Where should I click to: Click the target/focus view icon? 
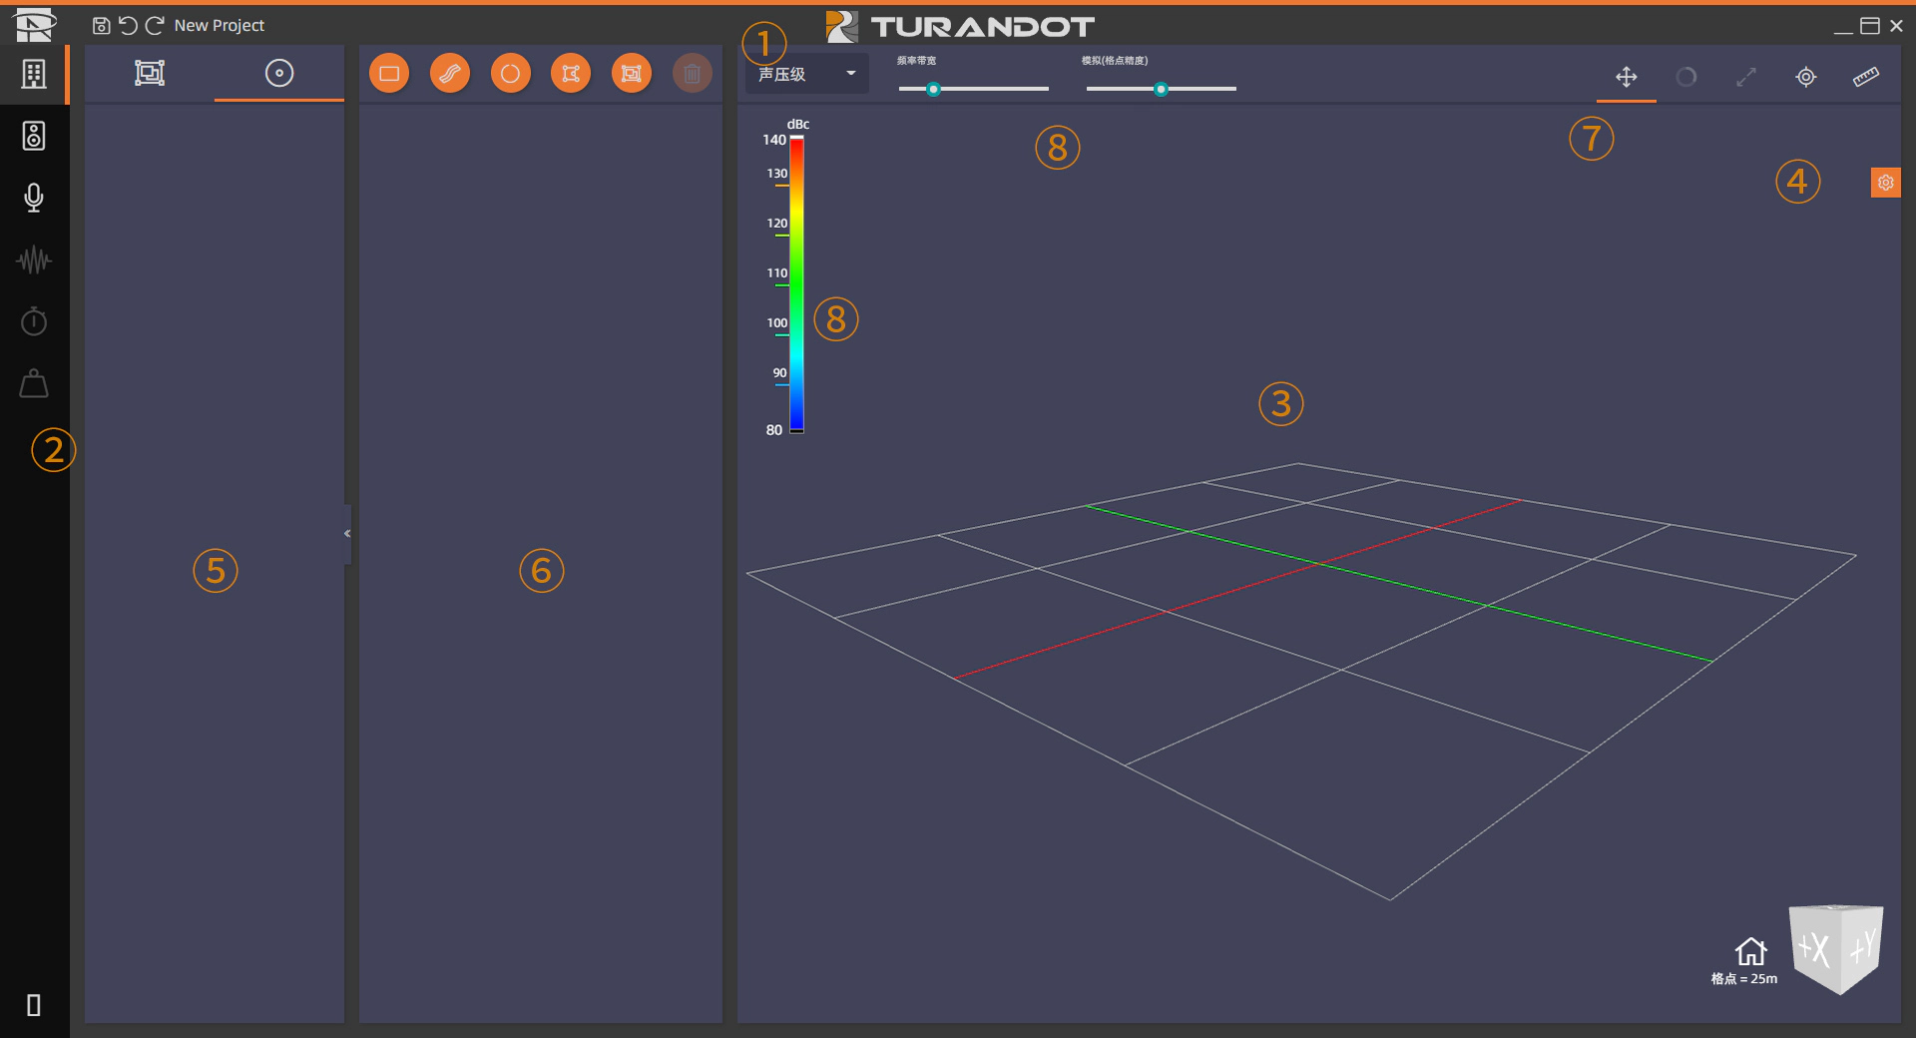[x=1805, y=77]
